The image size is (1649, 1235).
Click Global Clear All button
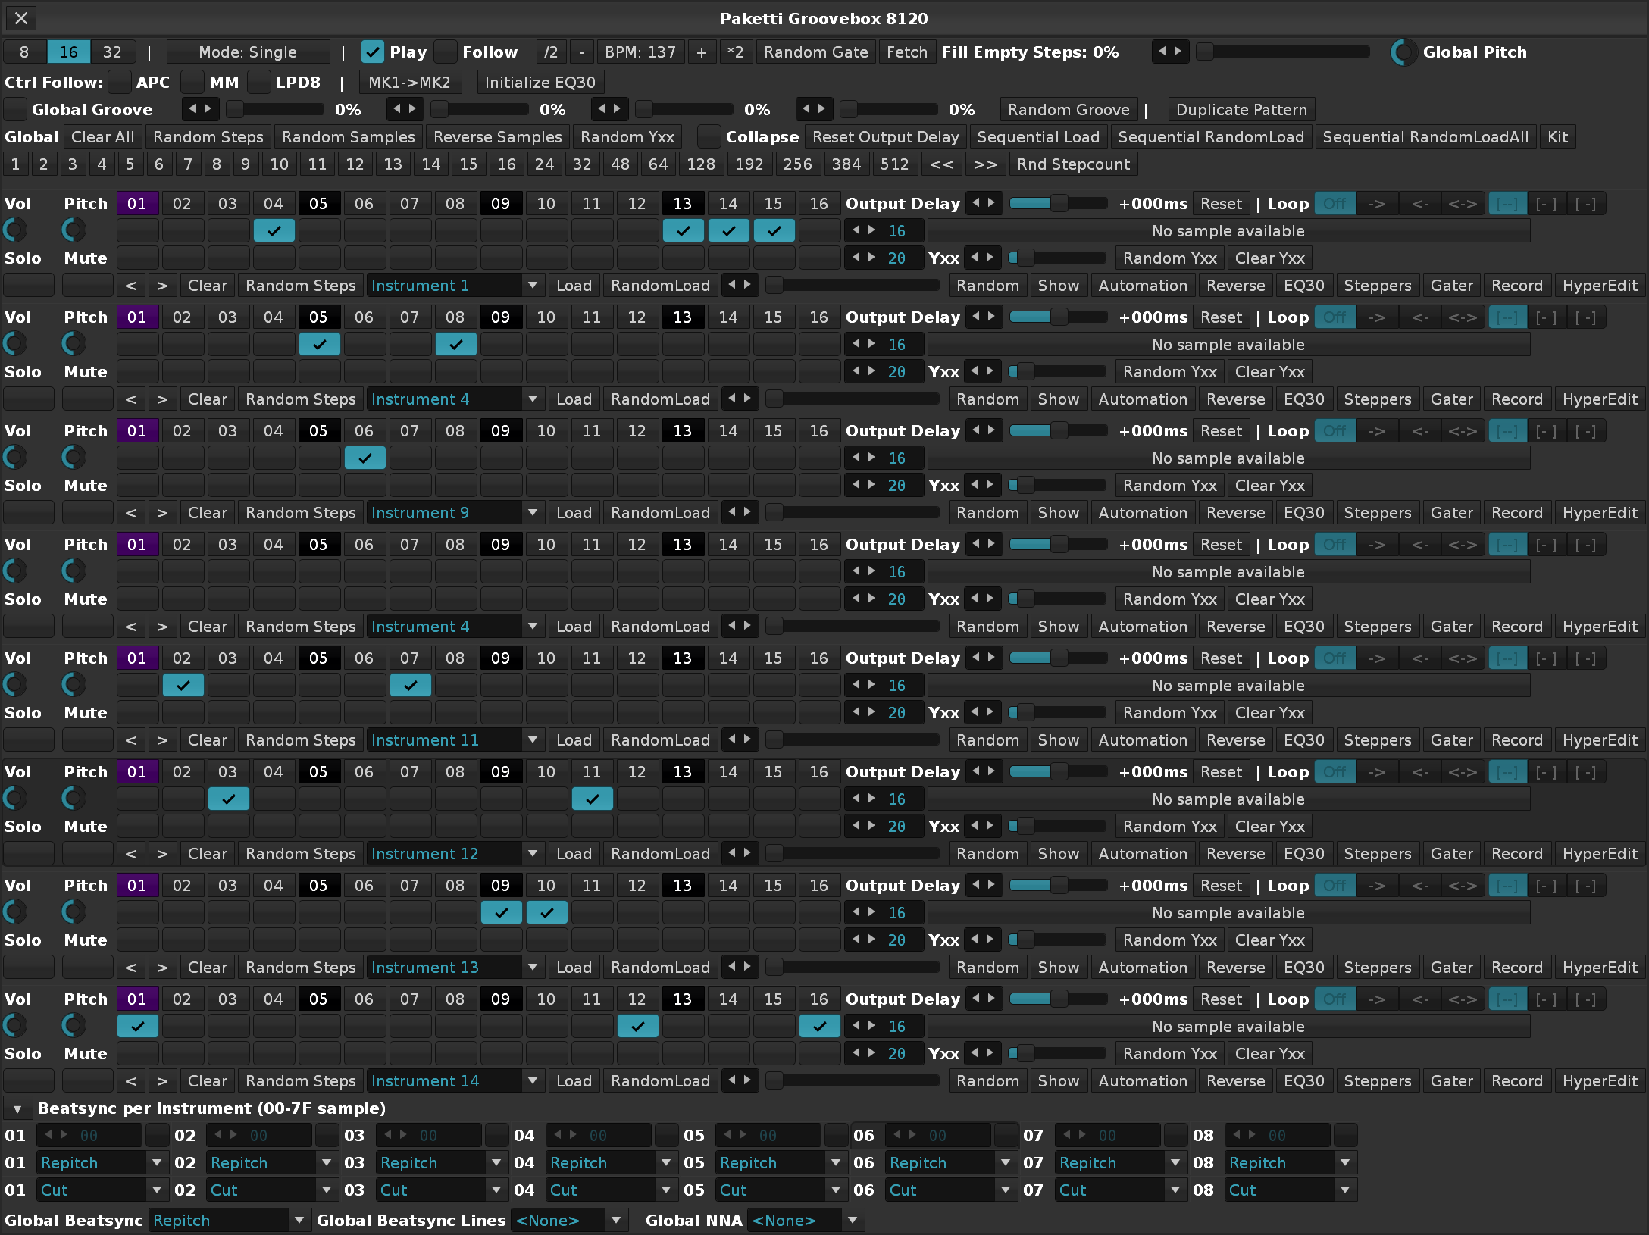(x=102, y=137)
